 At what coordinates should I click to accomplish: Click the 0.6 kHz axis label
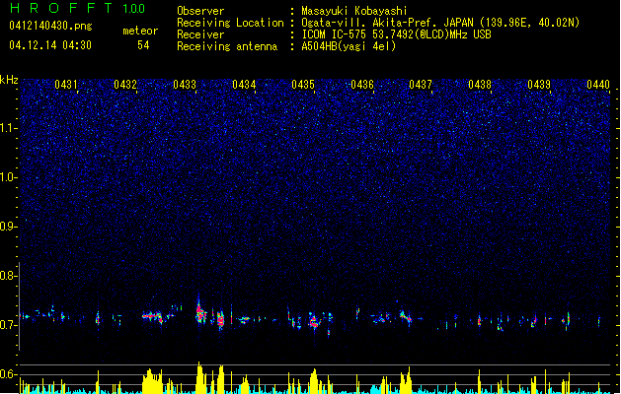point(9,374)
